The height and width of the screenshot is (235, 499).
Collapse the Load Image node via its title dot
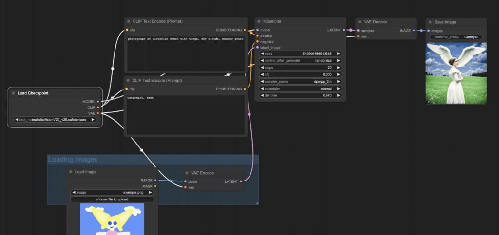coord(71,172)
